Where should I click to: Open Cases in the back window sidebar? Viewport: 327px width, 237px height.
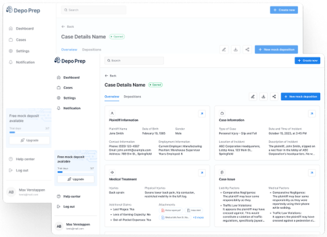[x=21, y=40]
